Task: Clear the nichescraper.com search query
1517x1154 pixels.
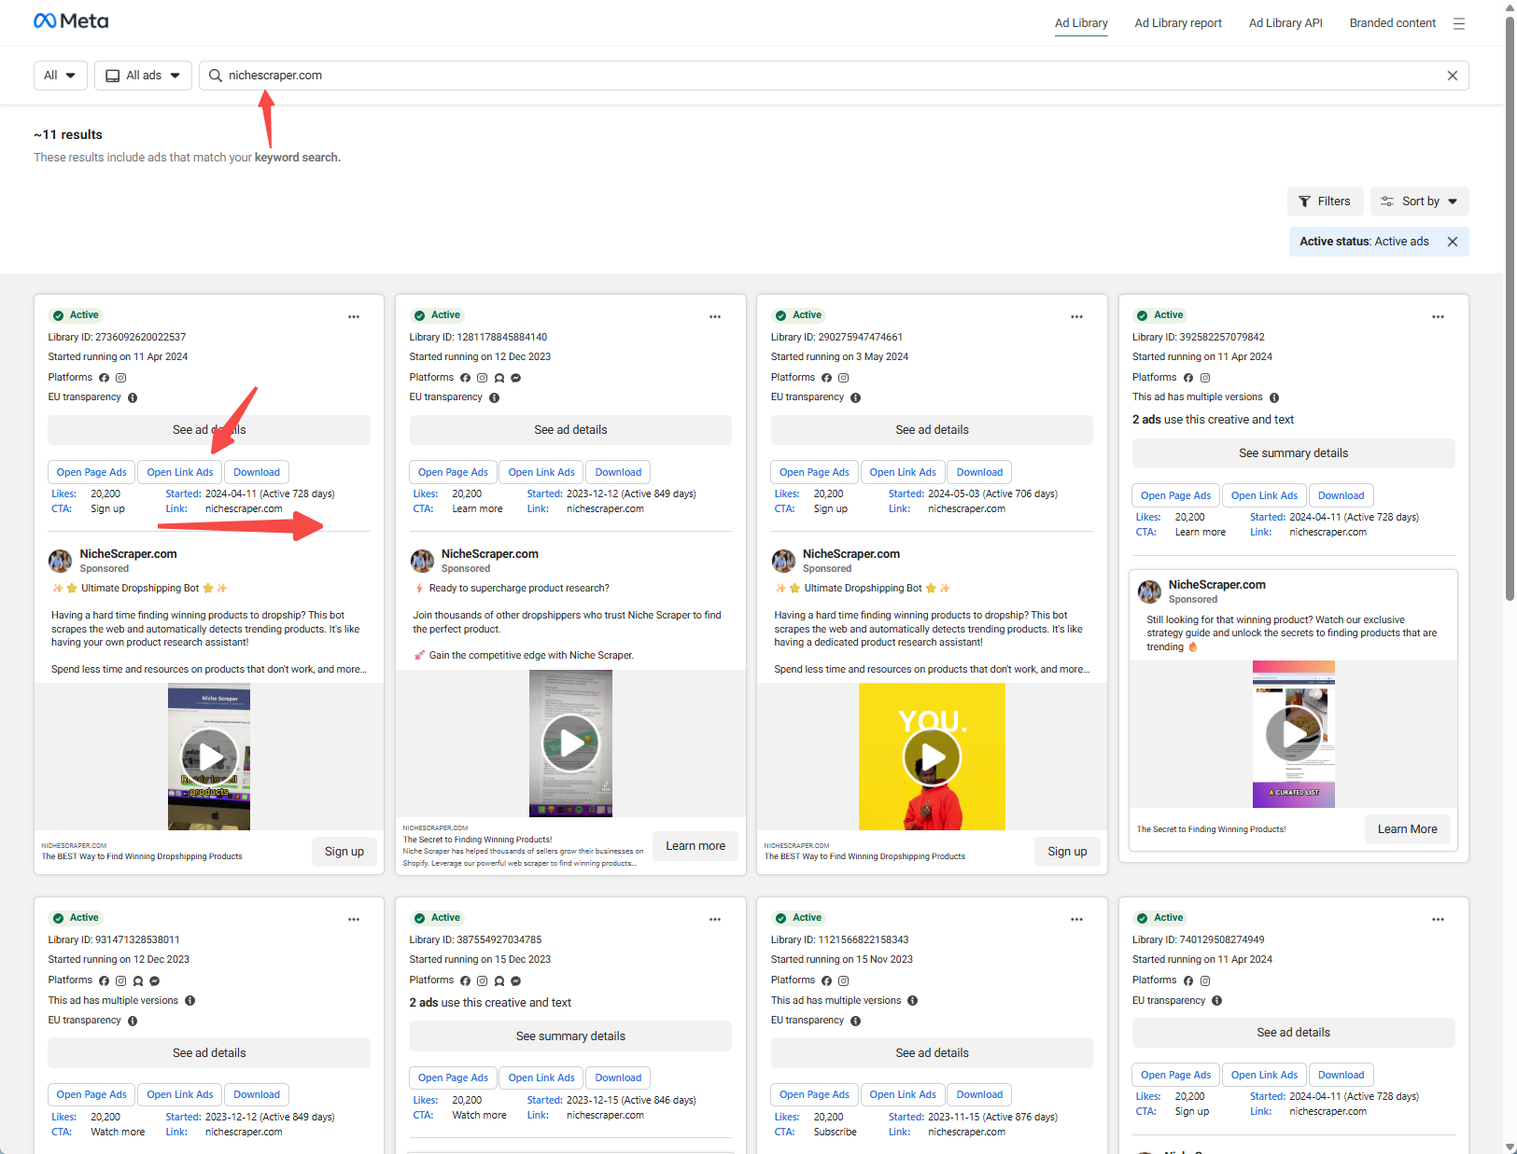Action: pyautogui.click(x=1453, y=76)
